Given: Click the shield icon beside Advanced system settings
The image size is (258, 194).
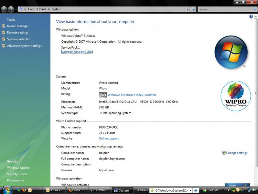Looking at the screenshot, I should (x=3, y=46).
